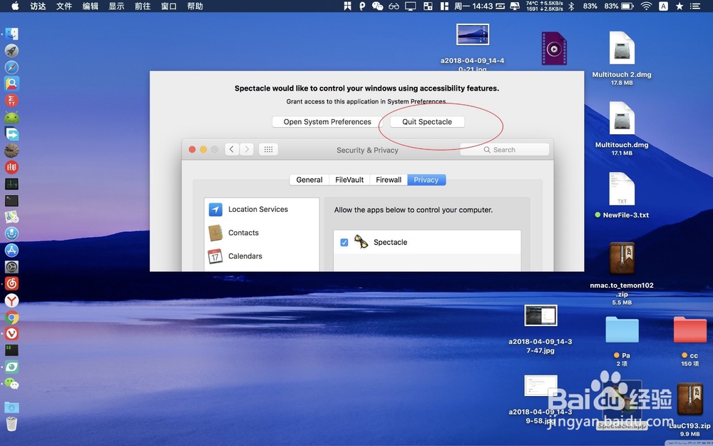Open WeChat from the dock

tap(12, 384)
